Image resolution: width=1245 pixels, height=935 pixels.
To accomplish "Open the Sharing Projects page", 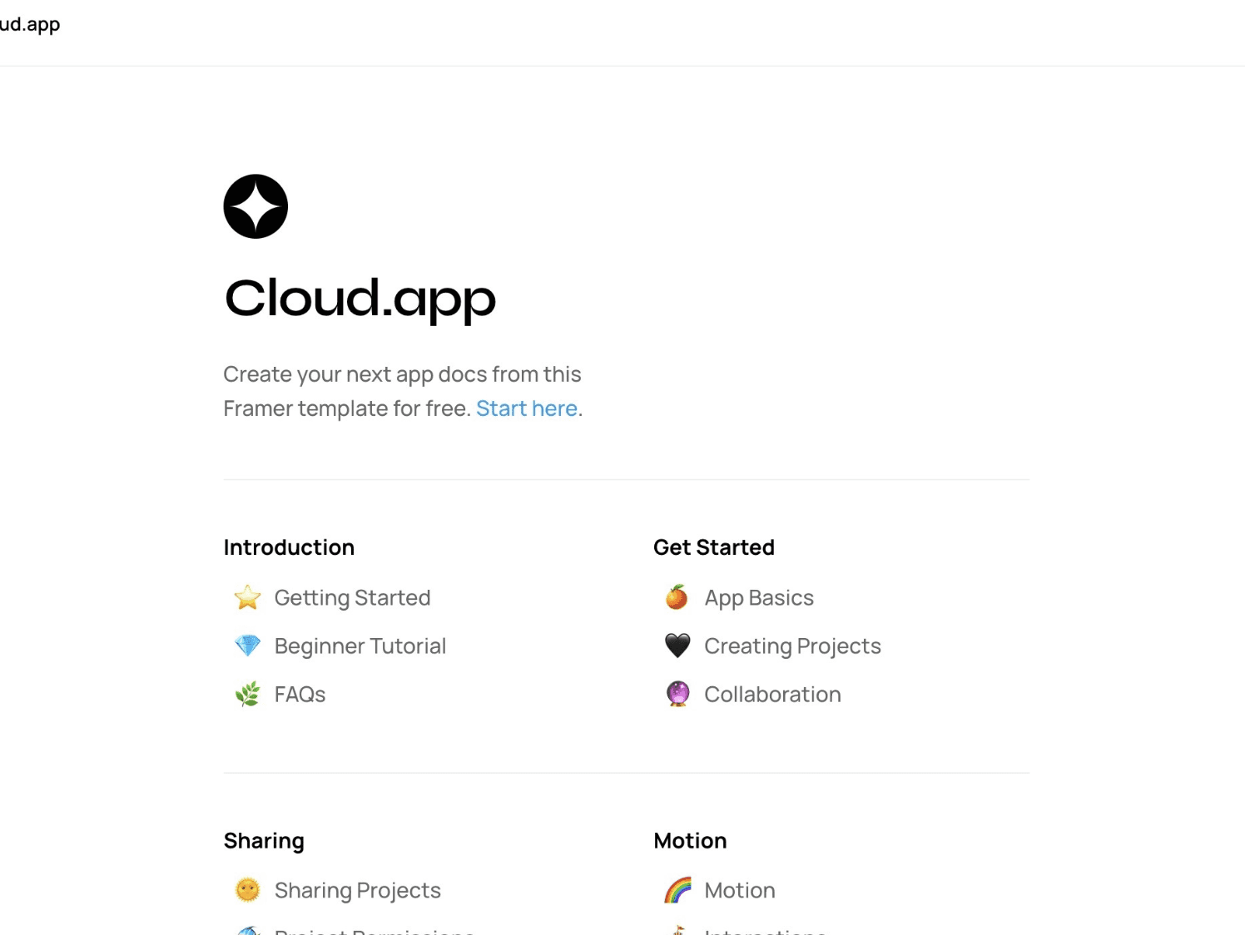I will pyautogui.click(x=358, y=890).
